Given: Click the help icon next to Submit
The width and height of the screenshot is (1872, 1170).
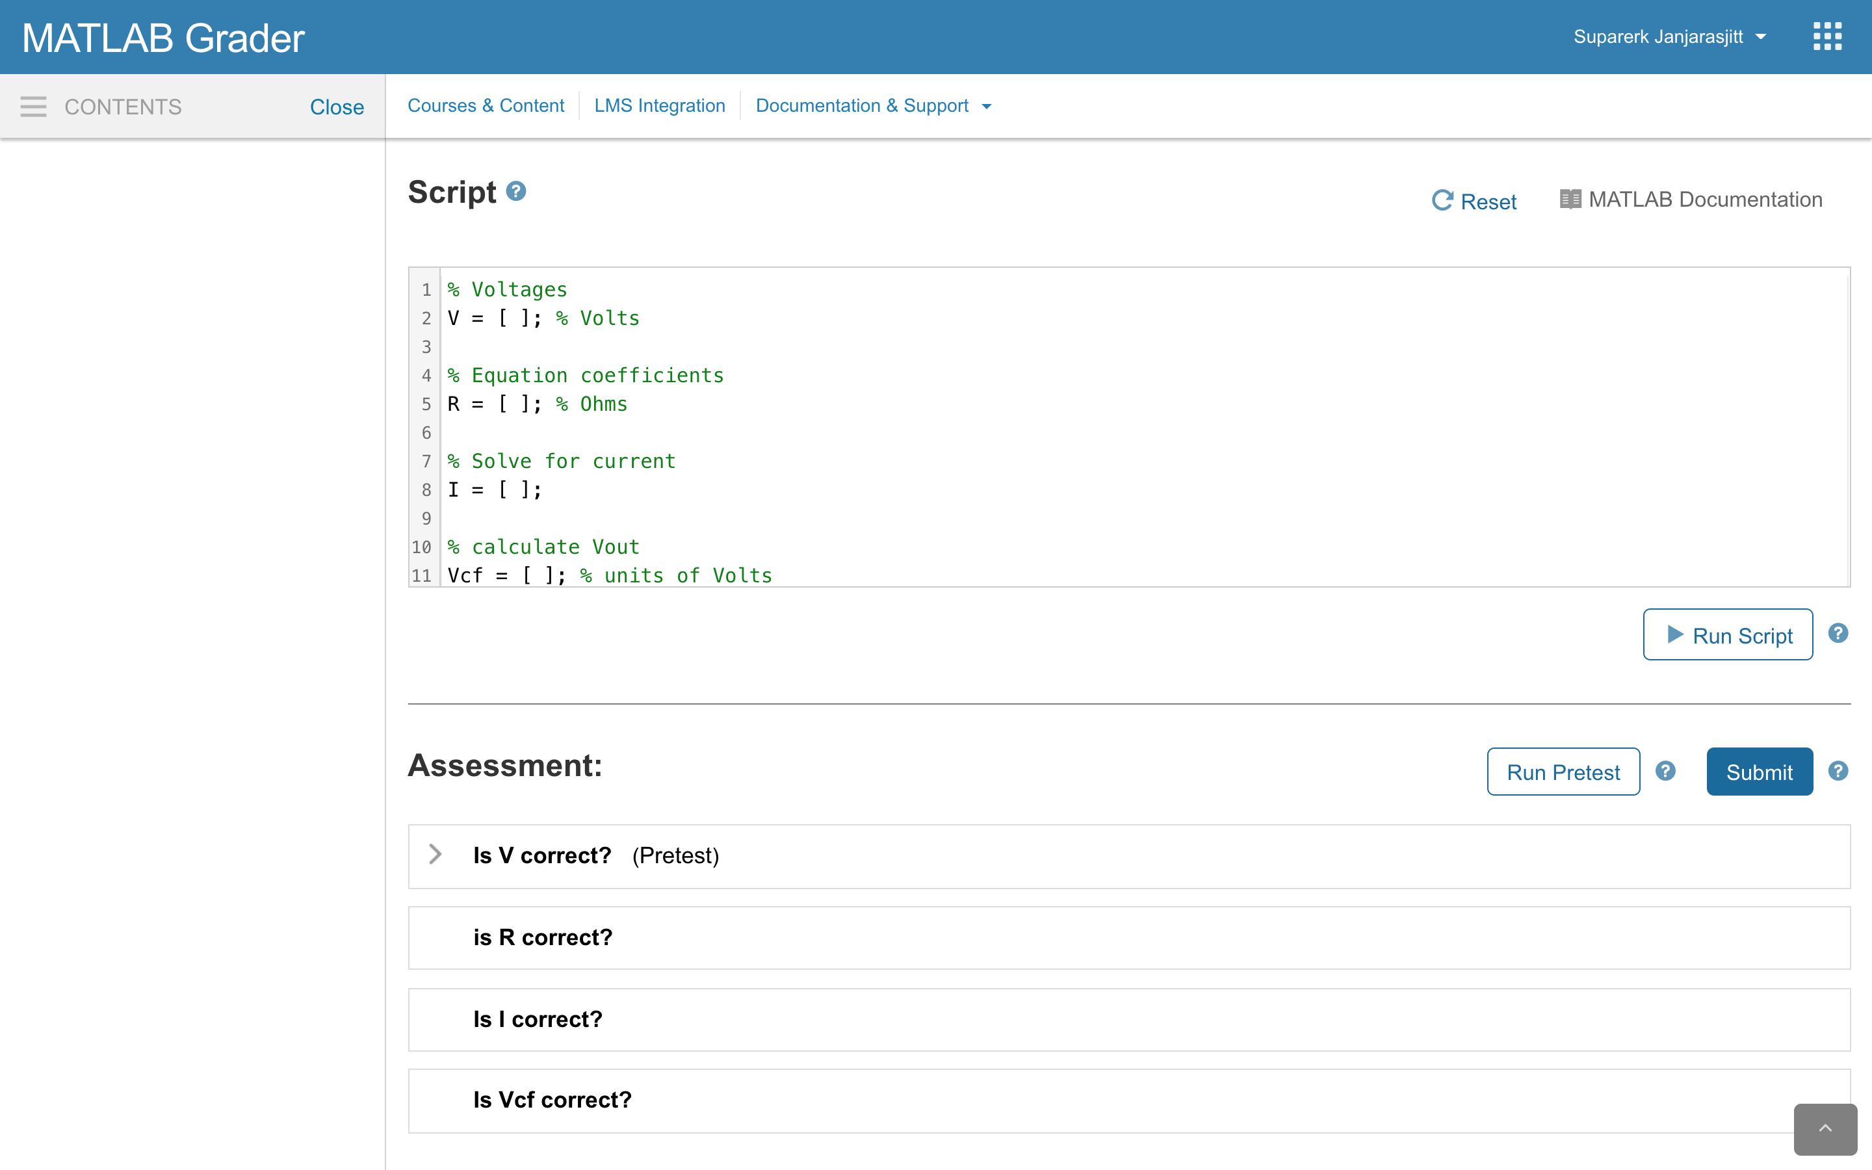Looking at the screenshot, I should click(x=1838, y=771).
